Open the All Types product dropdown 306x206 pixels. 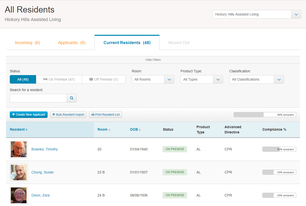click(x=202, y=79)
